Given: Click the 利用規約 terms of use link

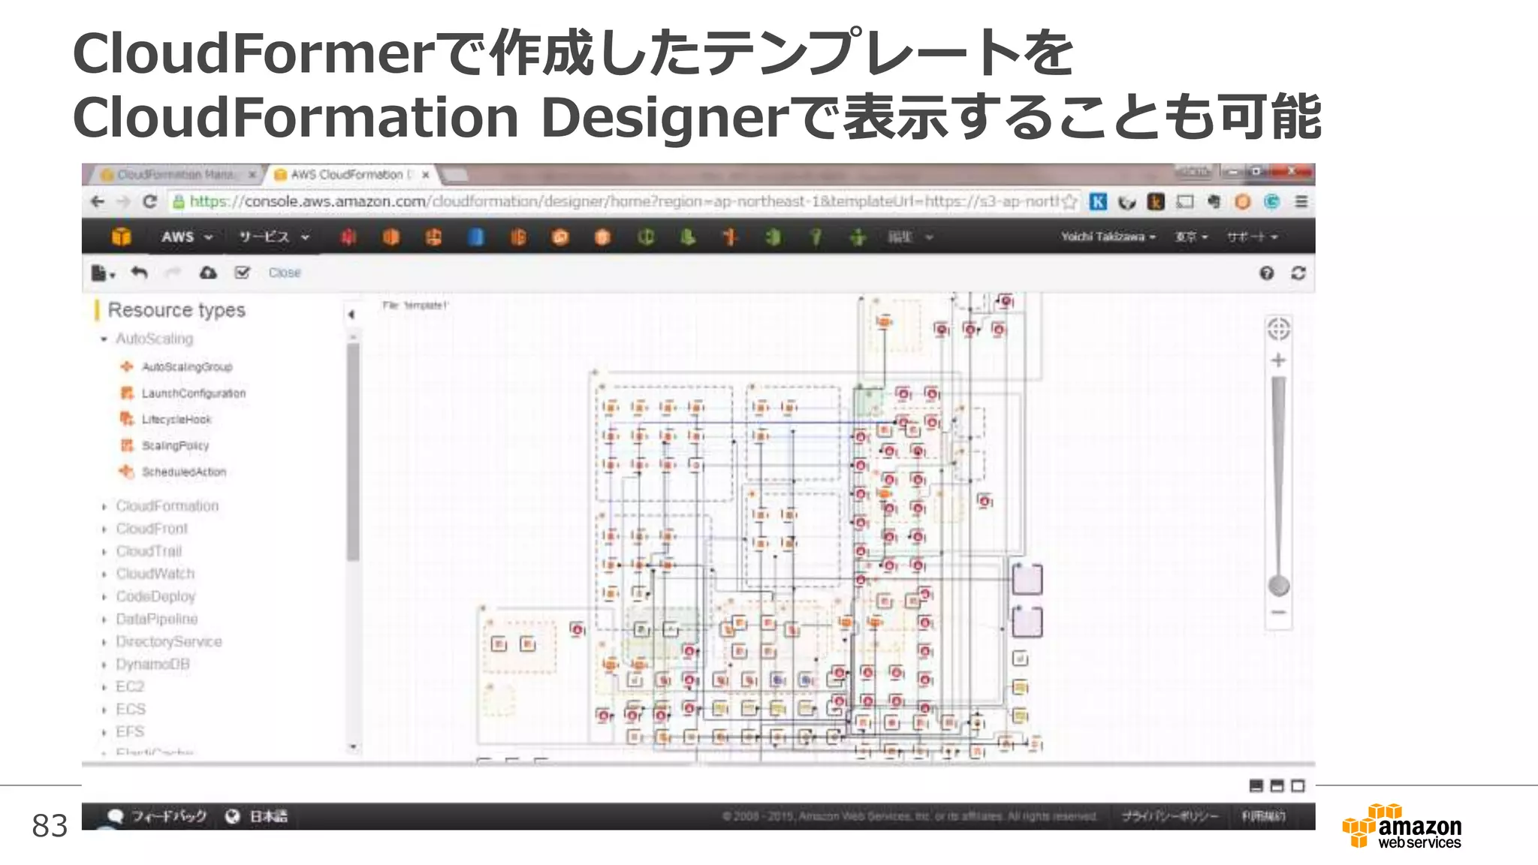Looking at the screenshot, I should click(x=1262, y=816).
